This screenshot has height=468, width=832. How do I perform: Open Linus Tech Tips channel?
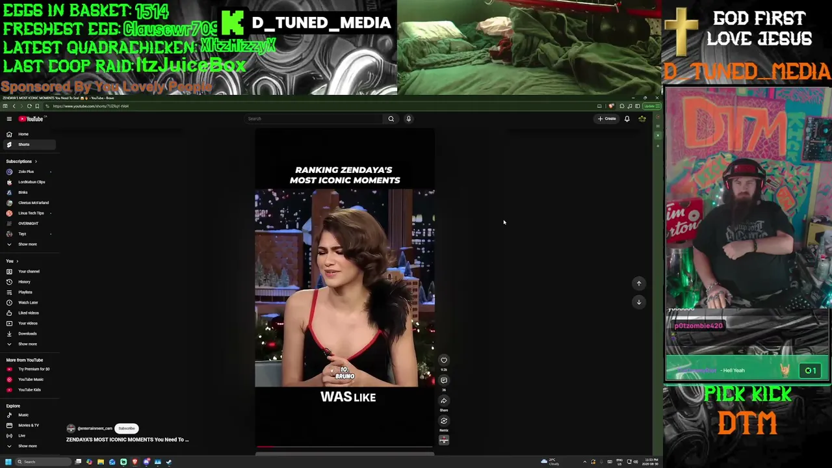[31, 213]
